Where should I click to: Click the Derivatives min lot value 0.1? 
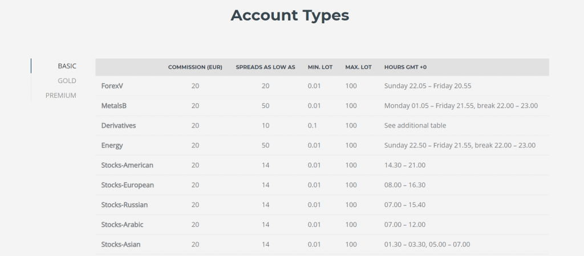(x=313, y=126)
